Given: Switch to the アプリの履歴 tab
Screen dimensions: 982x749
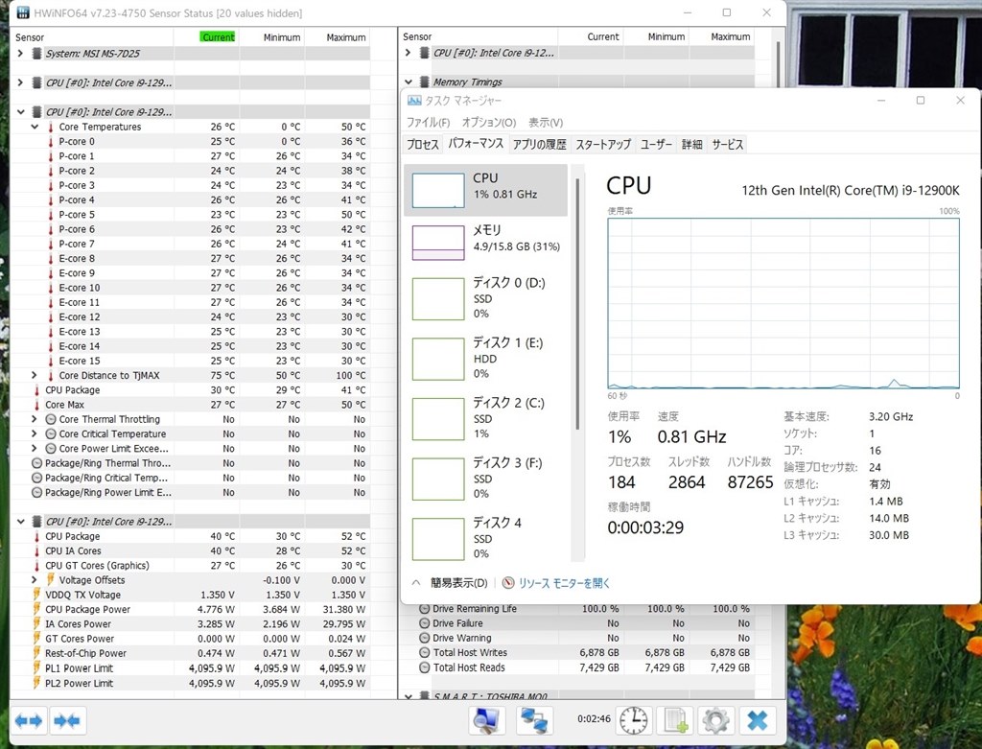Looking at the screenshot, I should point(539,145).
